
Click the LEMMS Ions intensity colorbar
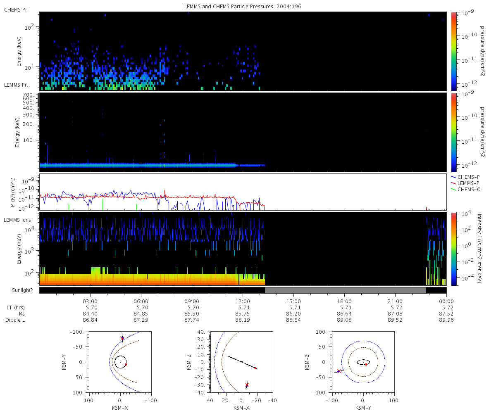pos(453,249)
